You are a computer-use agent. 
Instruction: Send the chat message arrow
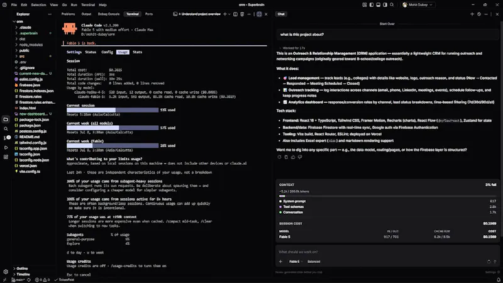click(495, 262)
